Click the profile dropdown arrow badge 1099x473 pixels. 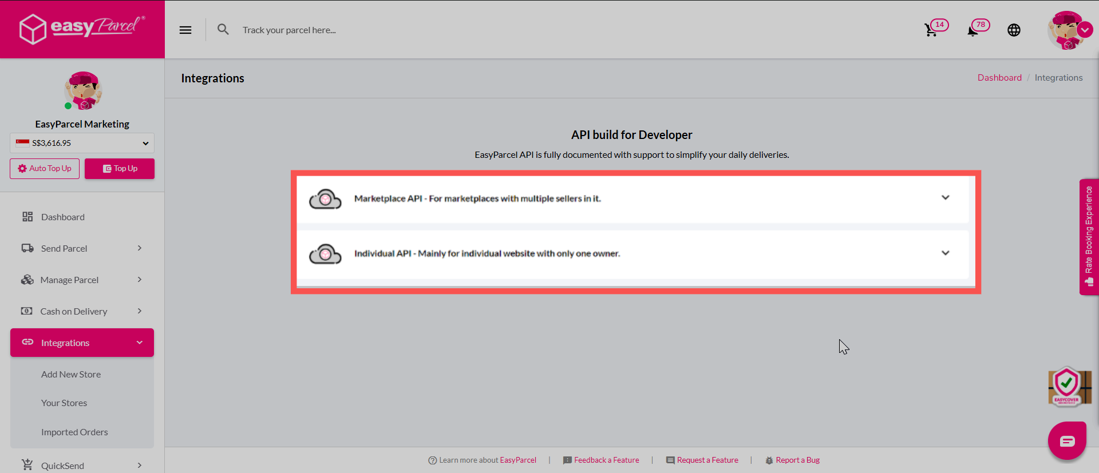point(1085,30)
